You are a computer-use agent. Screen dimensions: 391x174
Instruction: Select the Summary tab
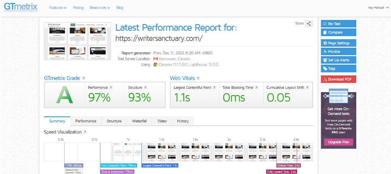(57, 121)
